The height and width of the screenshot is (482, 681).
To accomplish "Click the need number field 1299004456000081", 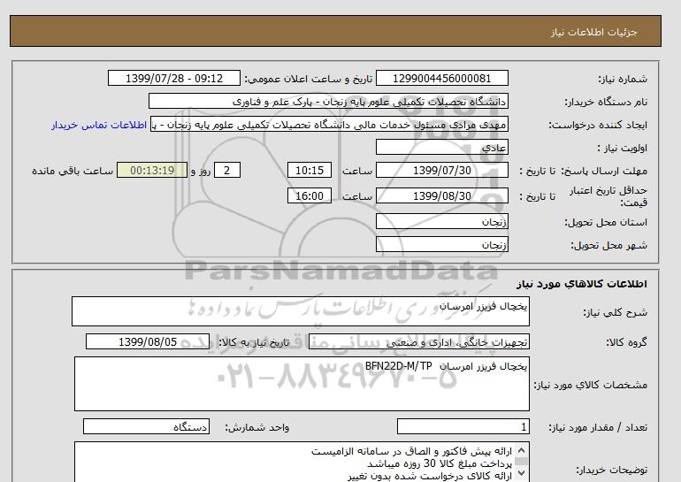I will click(x=441, y=78).
